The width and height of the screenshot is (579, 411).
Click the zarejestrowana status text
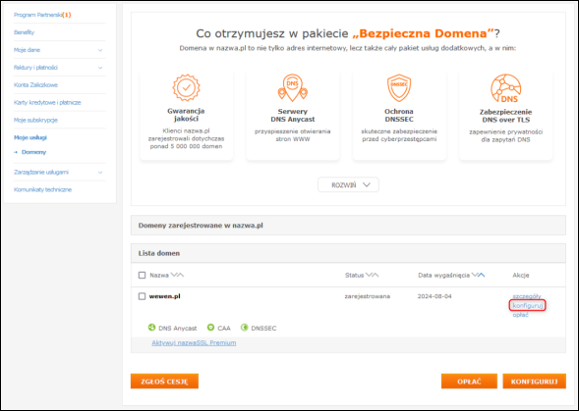[x=368, y=296]
